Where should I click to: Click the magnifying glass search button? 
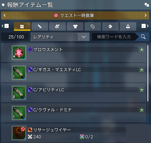coord(143,37)
